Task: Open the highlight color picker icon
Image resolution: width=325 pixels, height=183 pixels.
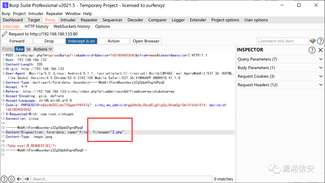Action: pos(313,41)
